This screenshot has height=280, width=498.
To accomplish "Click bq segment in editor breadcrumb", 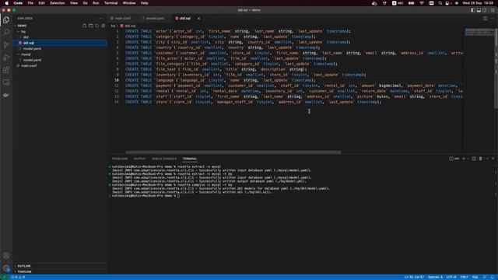I will coord(113,26).
